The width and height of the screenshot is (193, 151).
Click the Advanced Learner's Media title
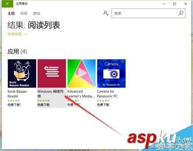81,94
